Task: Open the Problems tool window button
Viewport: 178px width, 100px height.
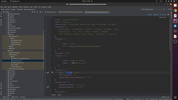Action: (7, 97)
